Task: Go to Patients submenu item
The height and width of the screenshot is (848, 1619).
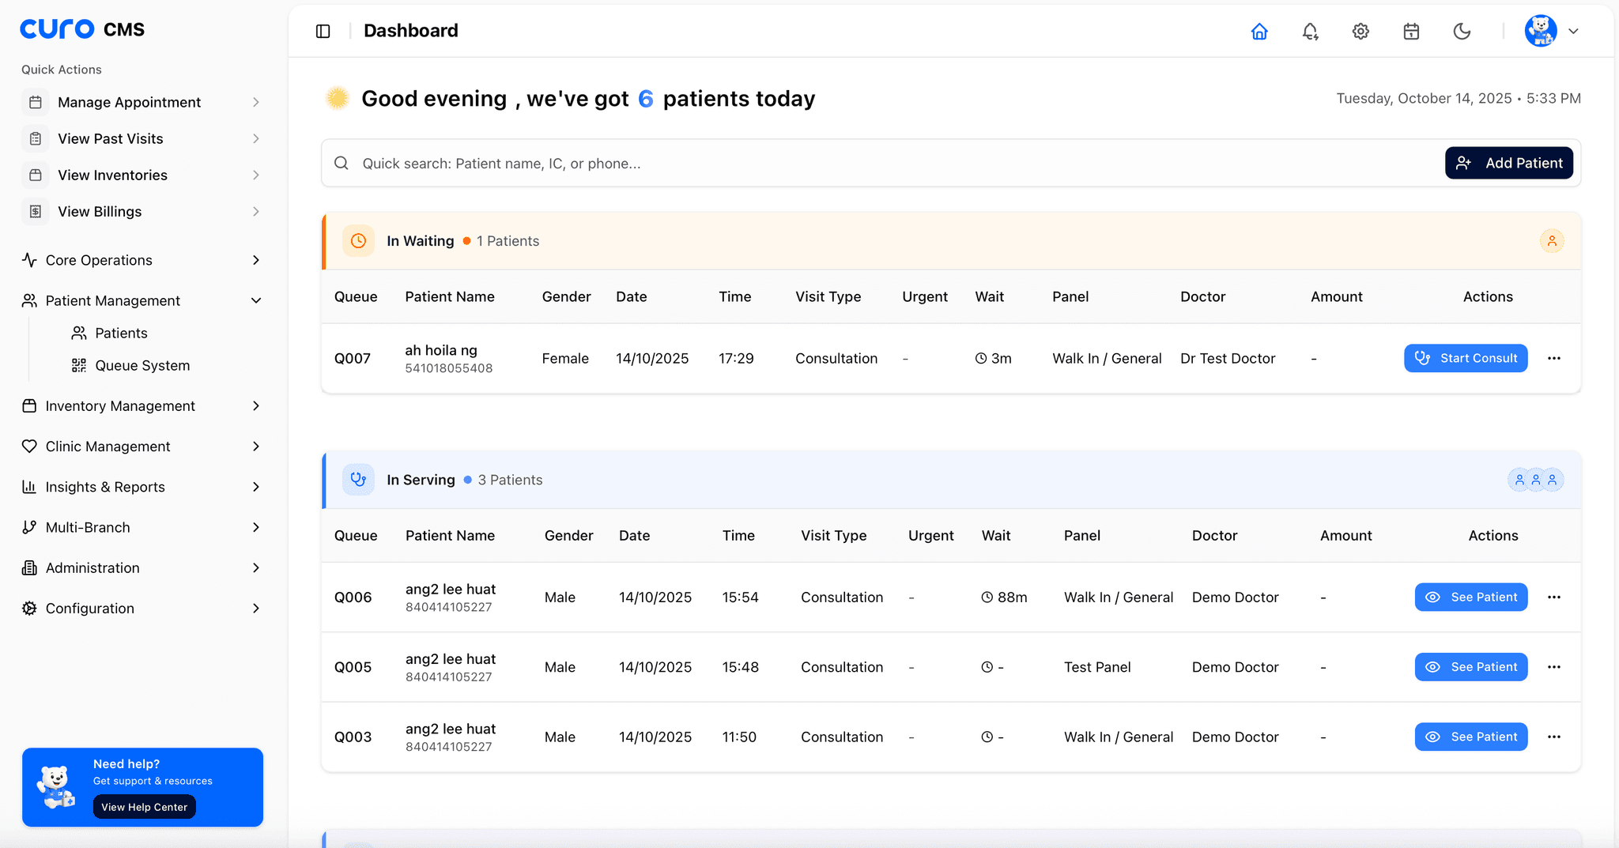Action: (121, 333)
